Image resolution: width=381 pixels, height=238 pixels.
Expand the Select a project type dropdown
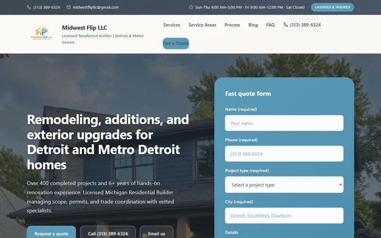pos(284,184)
